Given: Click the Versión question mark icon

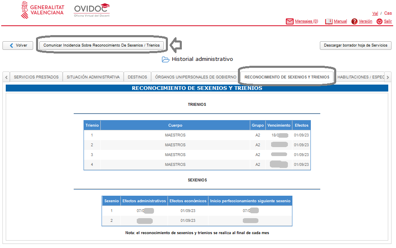Looking at the screenshot, I should coord(354,22).
